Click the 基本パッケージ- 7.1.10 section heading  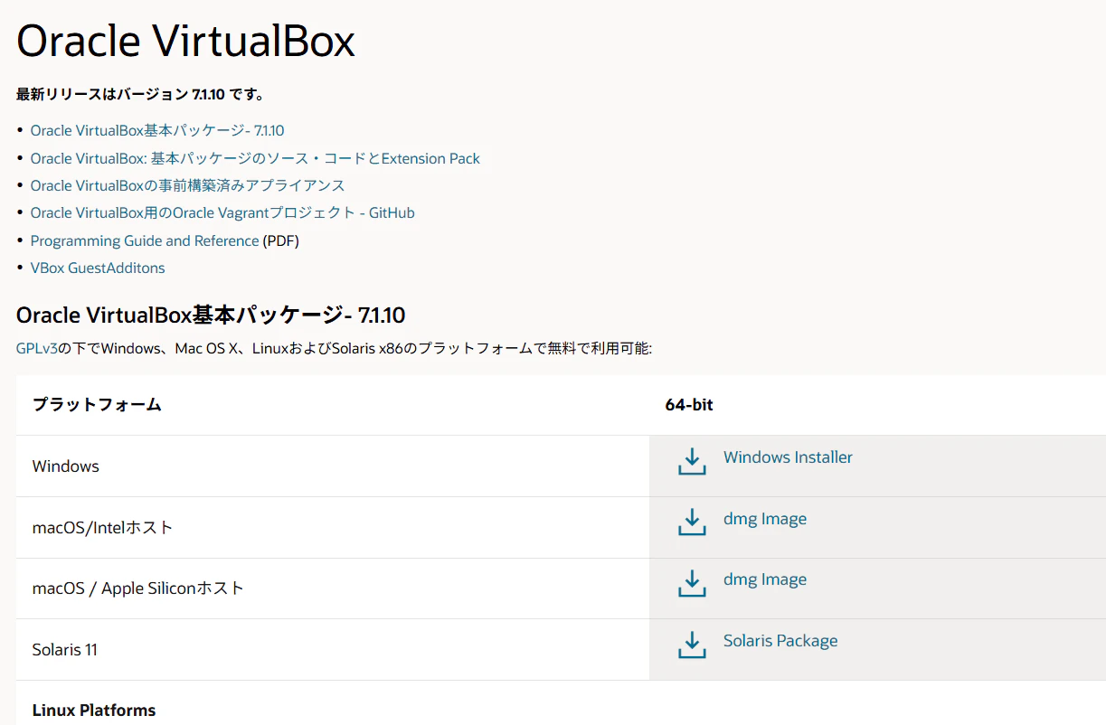click(211, 315)
